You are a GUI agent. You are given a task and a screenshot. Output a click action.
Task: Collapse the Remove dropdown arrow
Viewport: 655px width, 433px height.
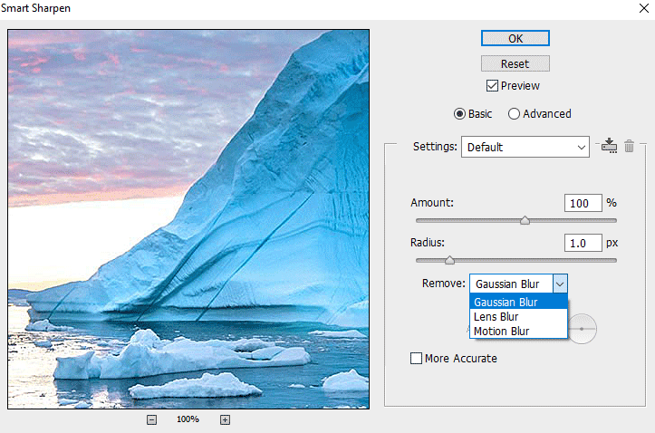click(560, 284)
